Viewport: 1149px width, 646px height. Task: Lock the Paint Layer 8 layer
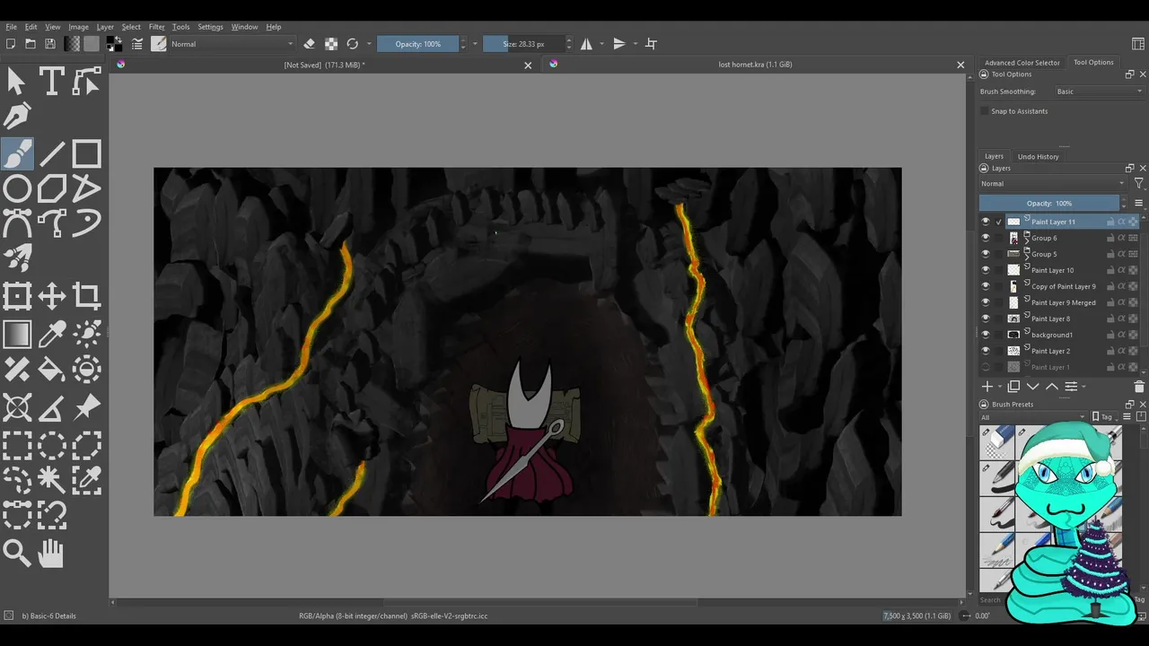(x=1110, y=319)
